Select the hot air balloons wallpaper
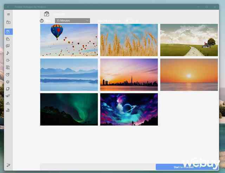The image size is (225, 173). (x=69, y=40)
